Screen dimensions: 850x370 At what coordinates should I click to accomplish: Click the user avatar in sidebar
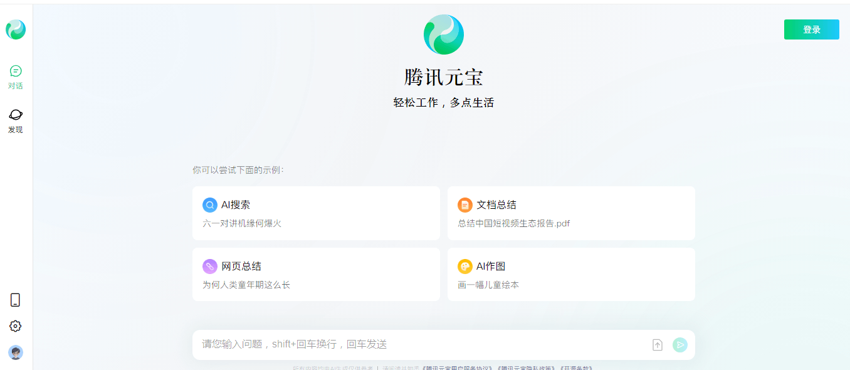pos(16,352)
